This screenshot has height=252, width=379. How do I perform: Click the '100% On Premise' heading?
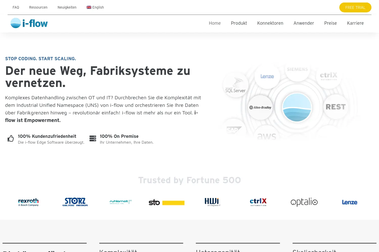point(119,136)
